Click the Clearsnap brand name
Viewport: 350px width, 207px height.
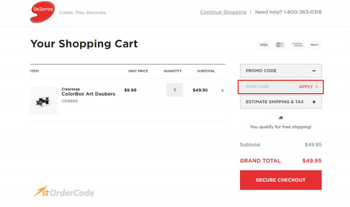click(70, 89)
